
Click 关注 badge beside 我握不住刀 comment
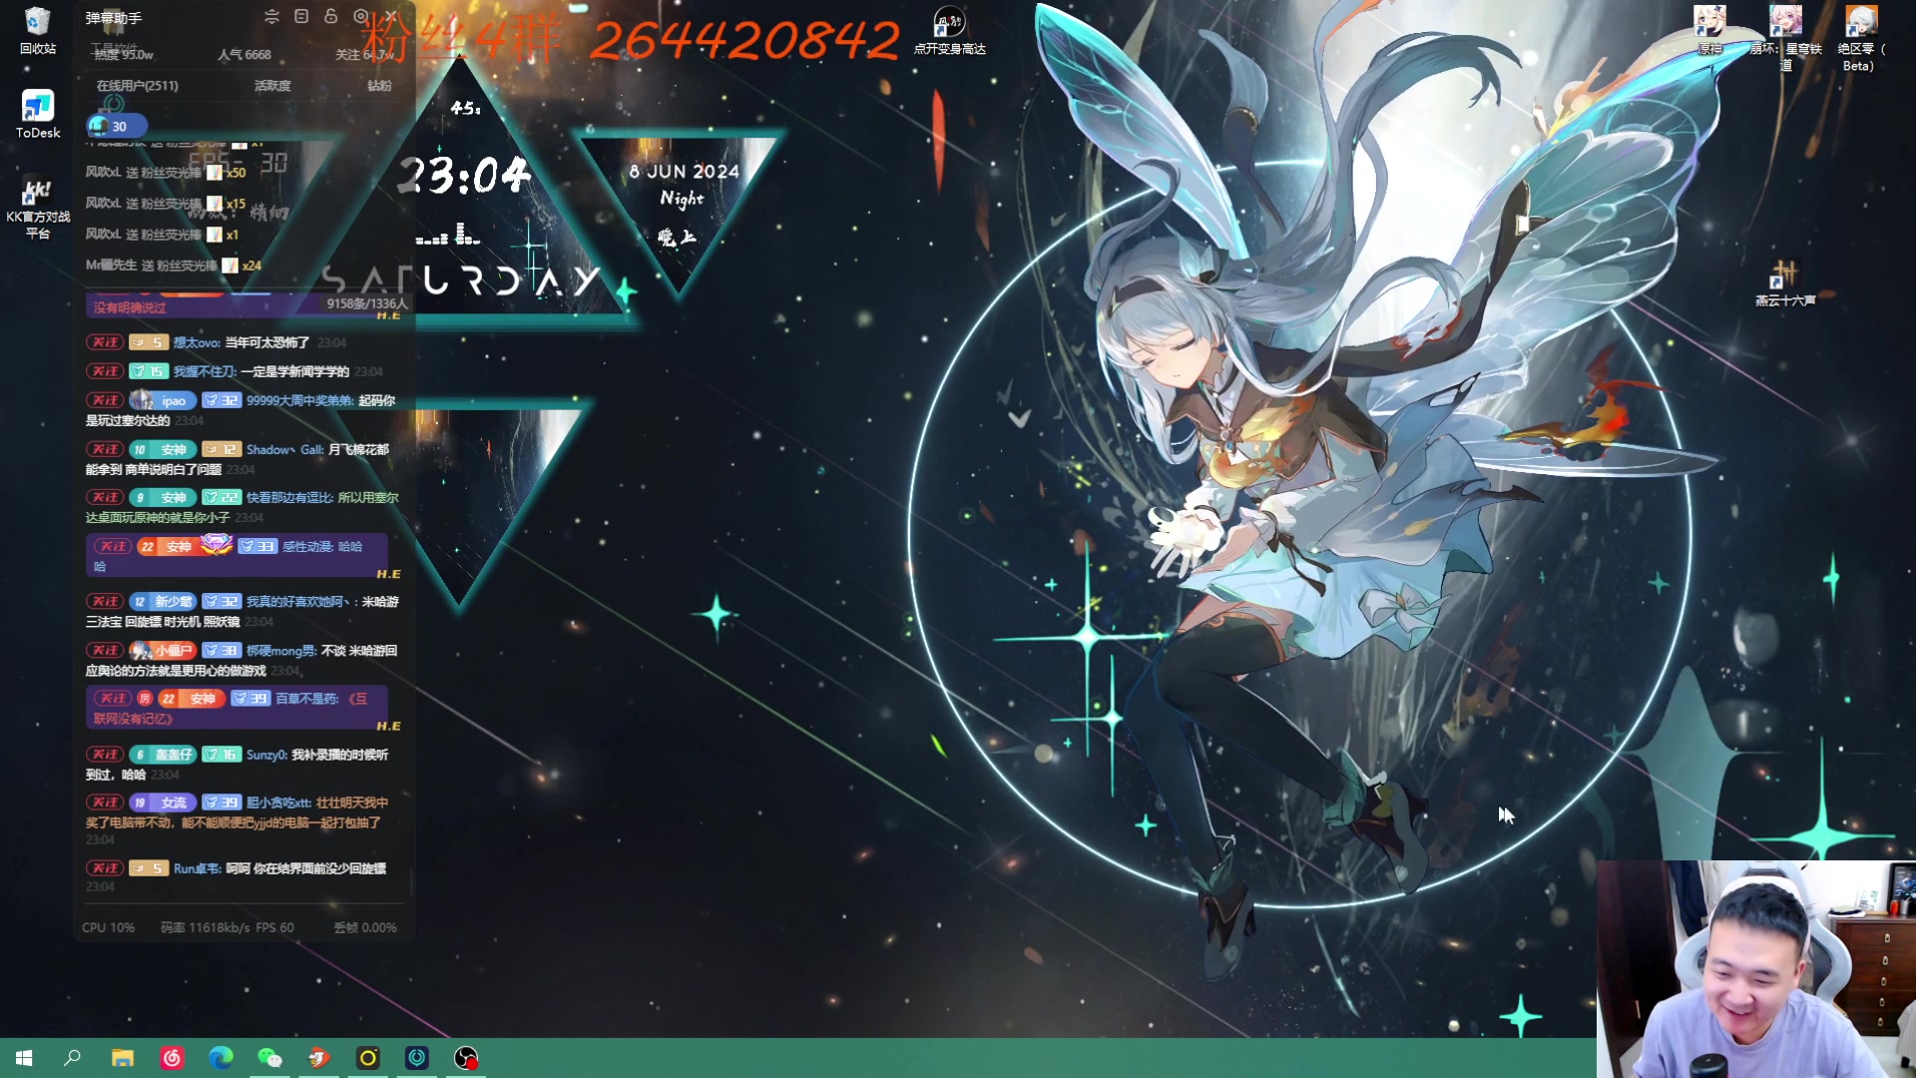tap(105, 371)
